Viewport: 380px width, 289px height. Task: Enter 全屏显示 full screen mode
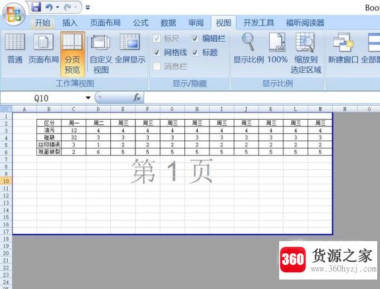pyautogui.click(x=130, y=49)
